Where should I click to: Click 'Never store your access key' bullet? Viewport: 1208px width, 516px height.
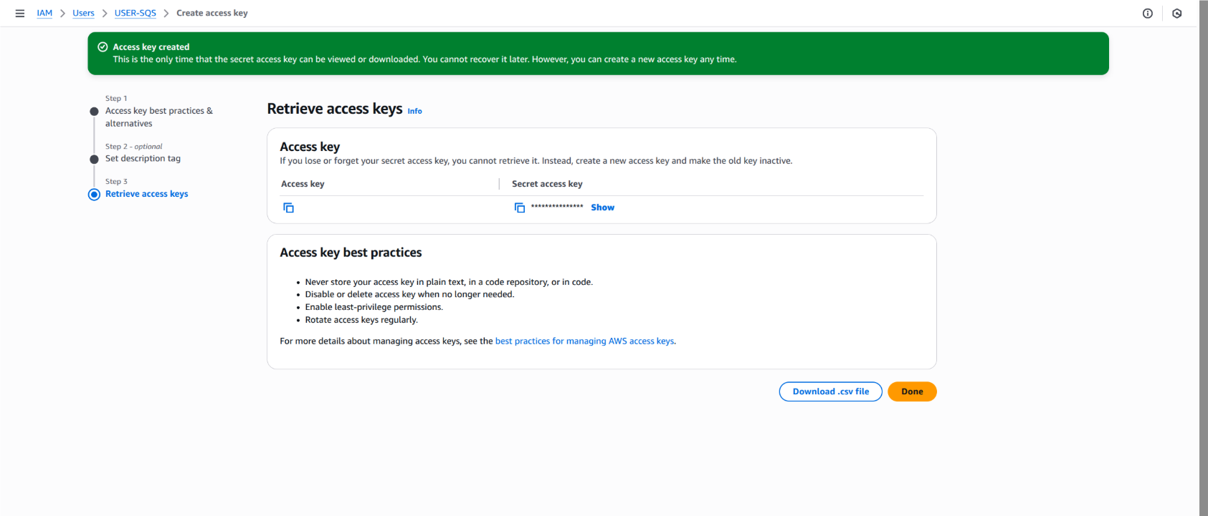coord(449,282)
